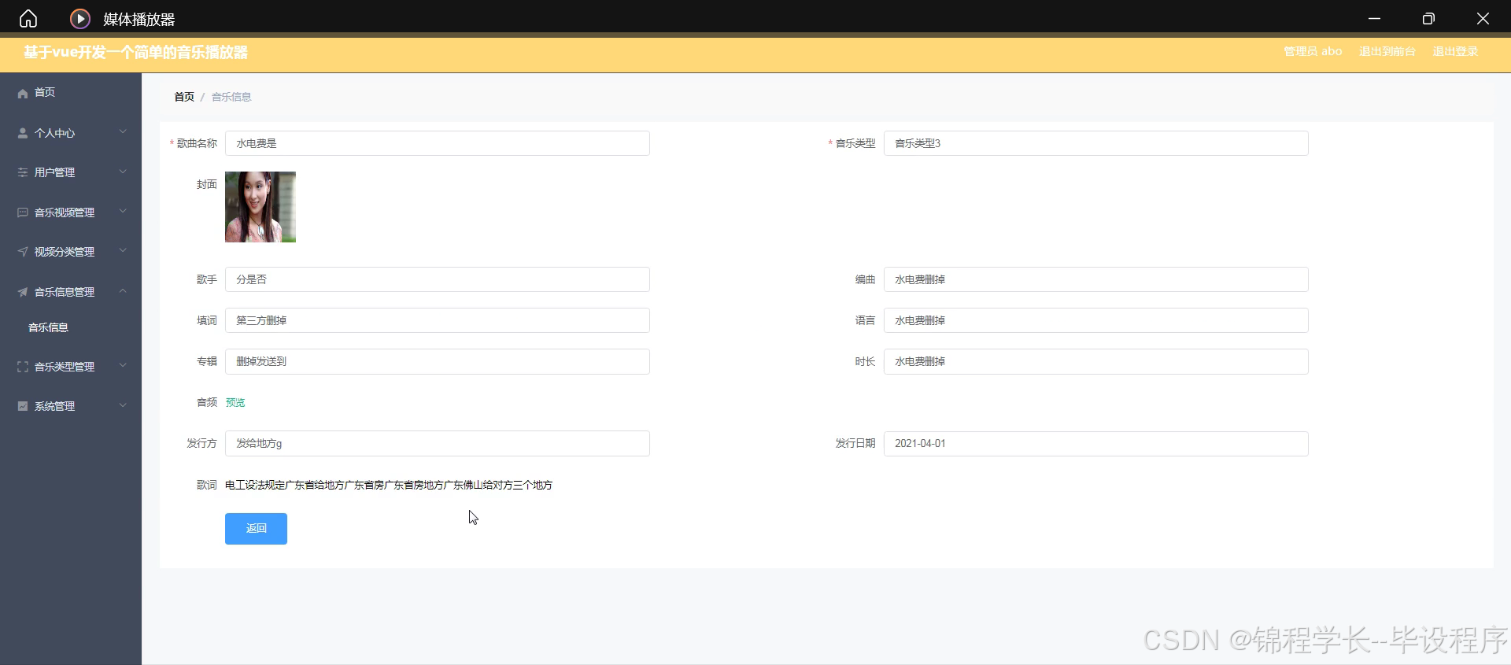
Task: Expand the 音乐类型管理 submenu arrow
Action: 123,366
